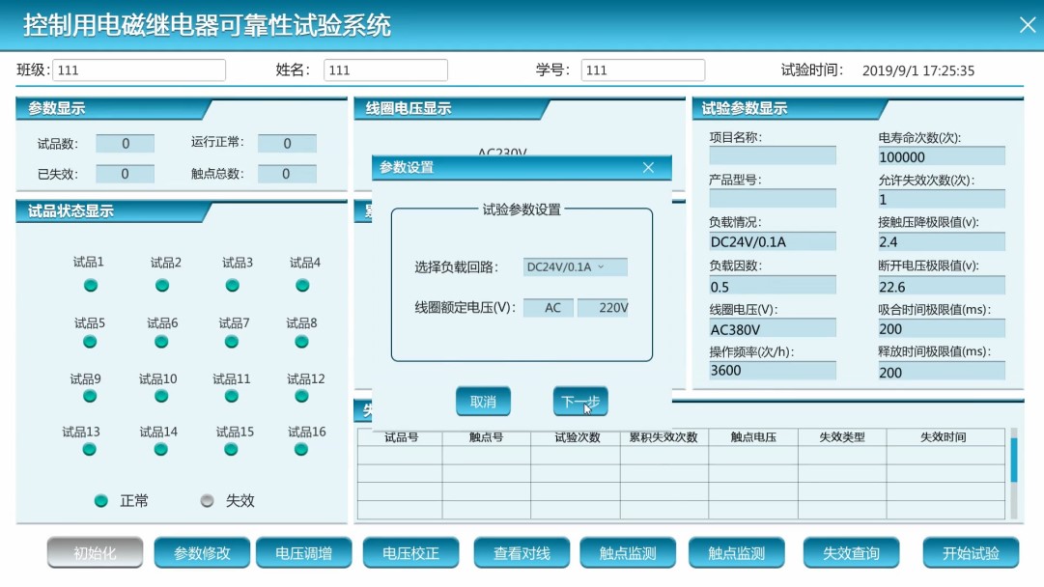Click the 操作频率 field showing 3600

(773, 371)
